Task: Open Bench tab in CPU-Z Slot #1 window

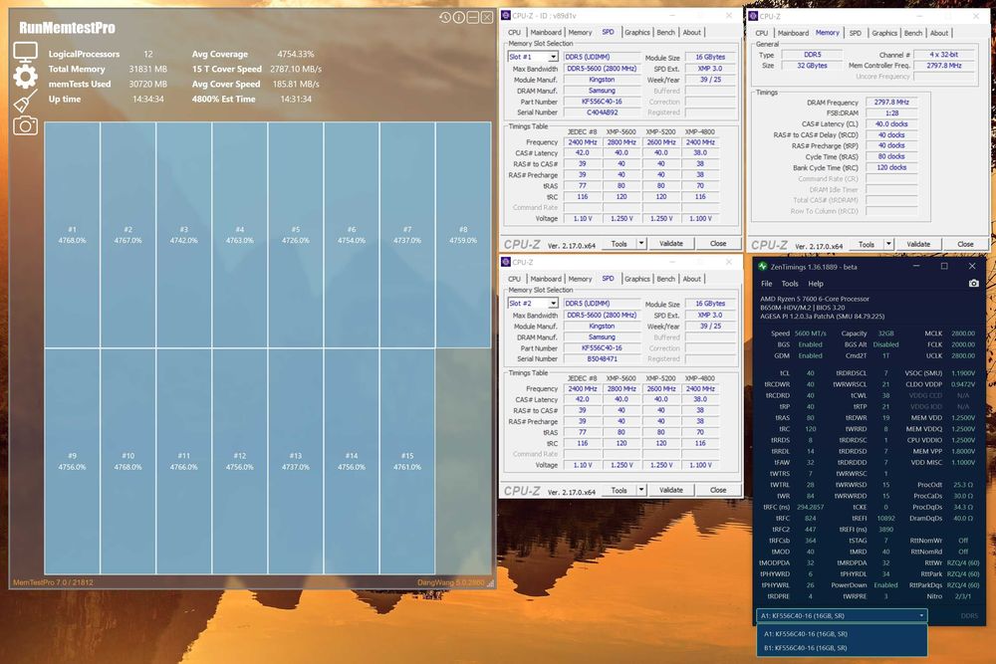Action: coord(665,33)
